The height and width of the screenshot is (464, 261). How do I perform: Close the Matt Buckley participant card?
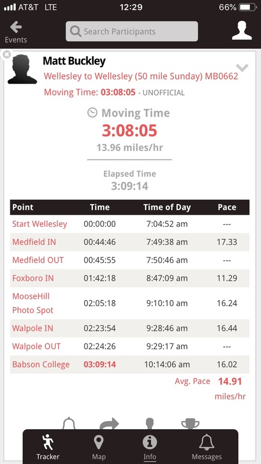coord(6,55)
